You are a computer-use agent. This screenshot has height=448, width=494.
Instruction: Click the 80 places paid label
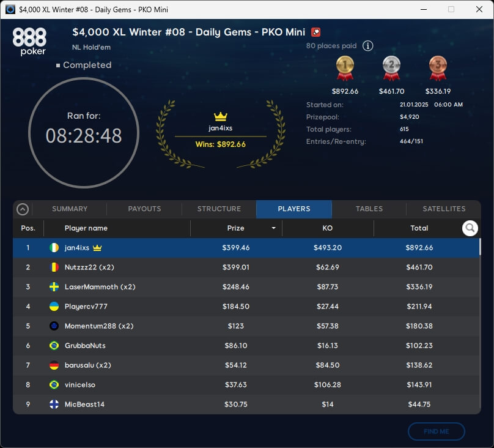click(x=331, y=46)
